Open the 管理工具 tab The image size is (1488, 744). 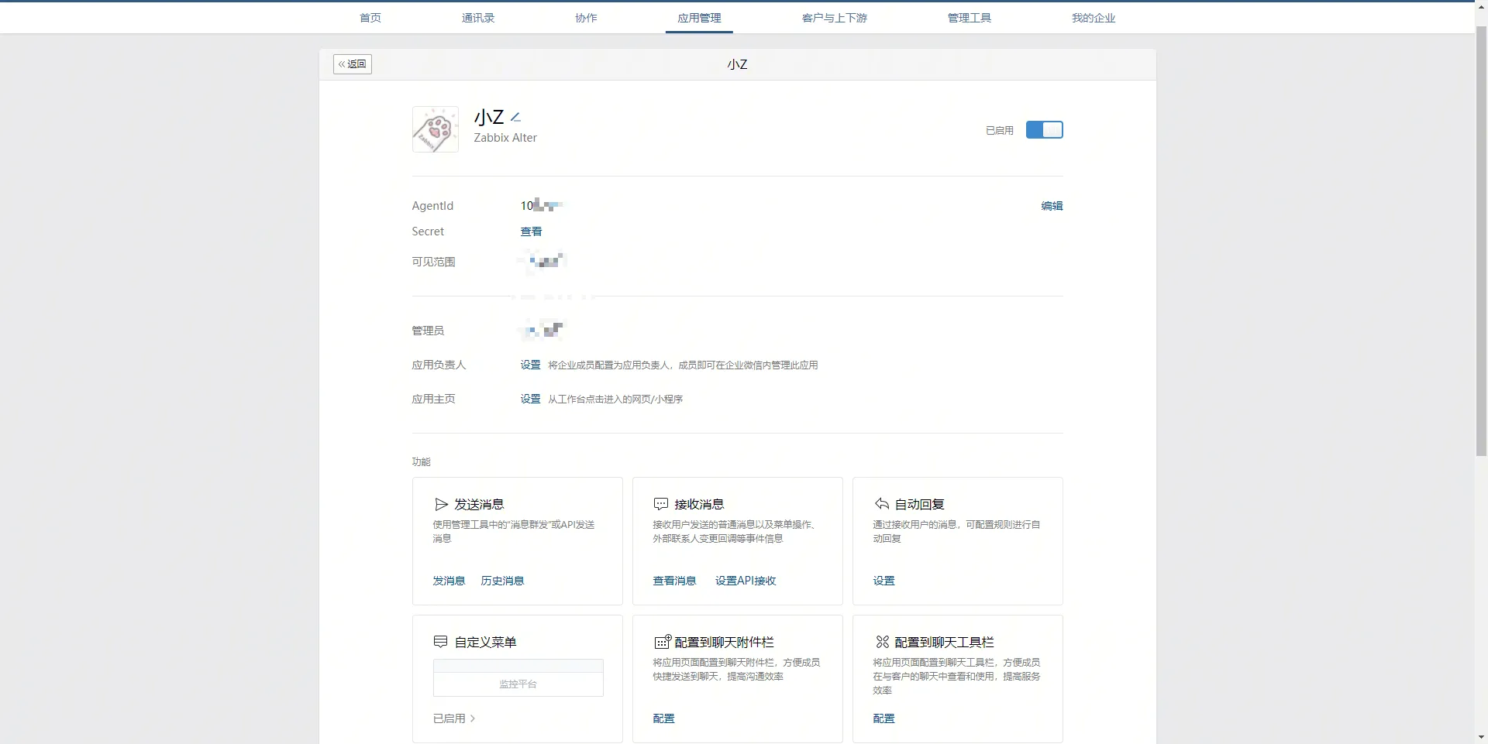970,18
